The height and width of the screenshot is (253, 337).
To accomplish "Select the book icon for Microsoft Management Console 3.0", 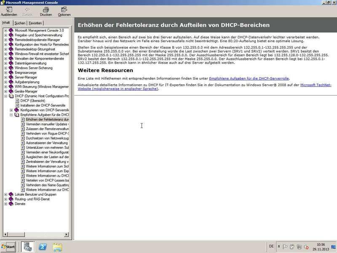I will tap(11, 30).
